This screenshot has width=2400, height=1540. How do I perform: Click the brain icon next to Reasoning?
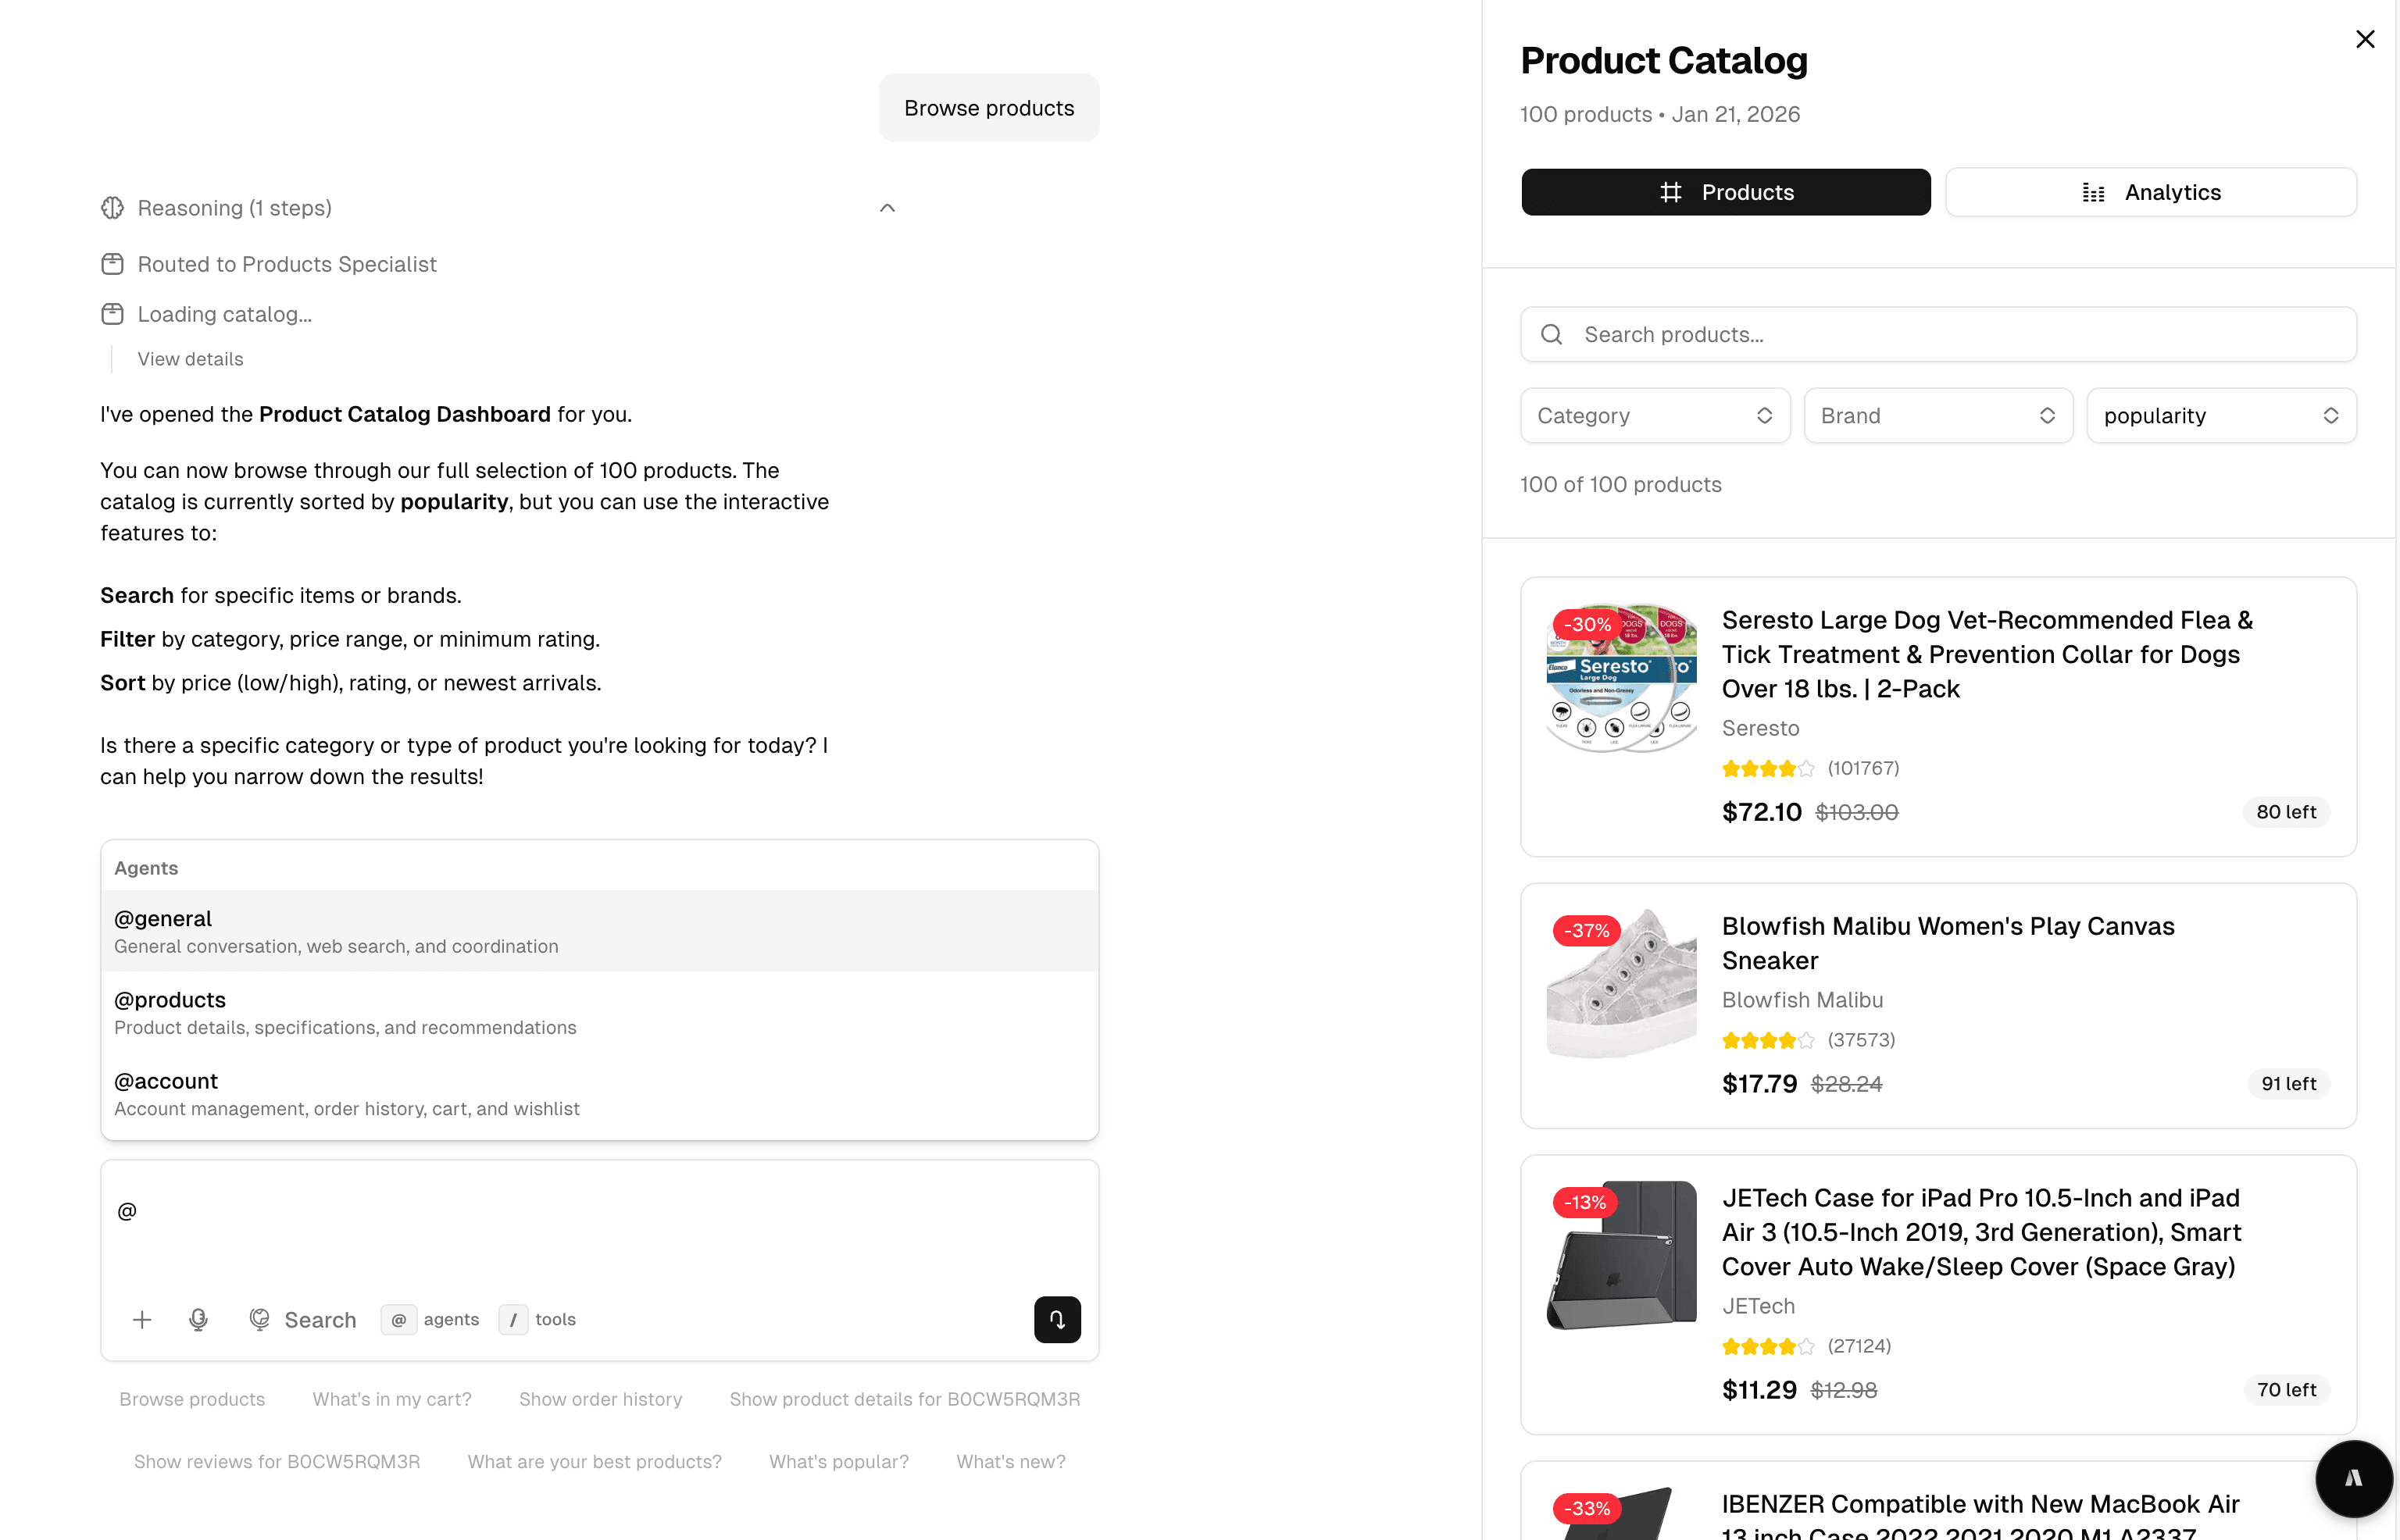click(x=112, y=207)
